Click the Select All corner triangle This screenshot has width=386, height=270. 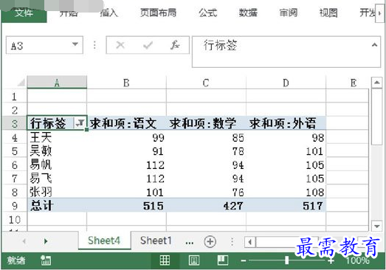pos(21,83)
